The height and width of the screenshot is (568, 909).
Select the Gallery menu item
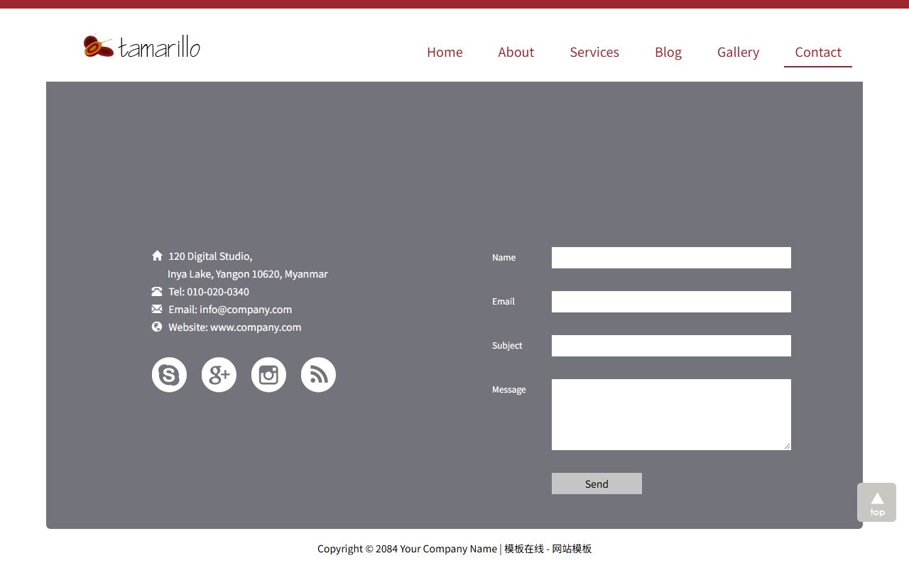point(738,52)
